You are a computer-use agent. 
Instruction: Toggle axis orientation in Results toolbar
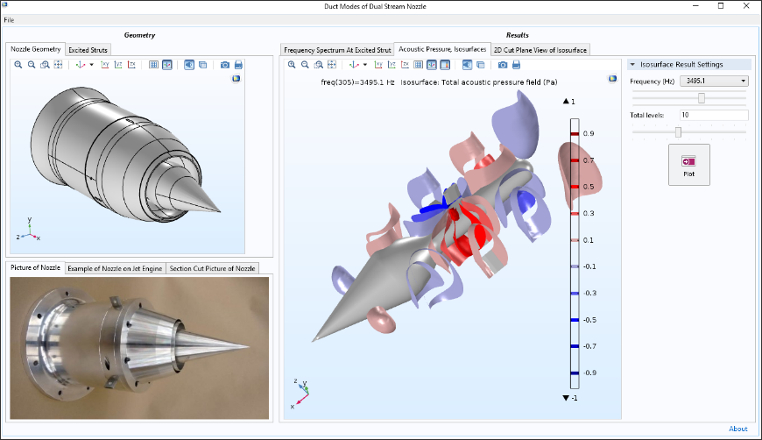(432, 65)
